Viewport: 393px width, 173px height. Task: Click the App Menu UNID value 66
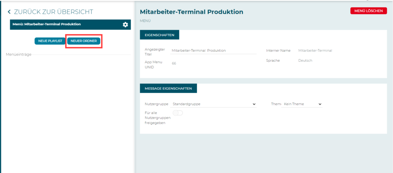coord(174,64)
